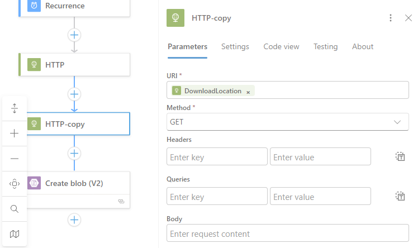
Task: Fit the workflow to view
Action: click(15, 184)
